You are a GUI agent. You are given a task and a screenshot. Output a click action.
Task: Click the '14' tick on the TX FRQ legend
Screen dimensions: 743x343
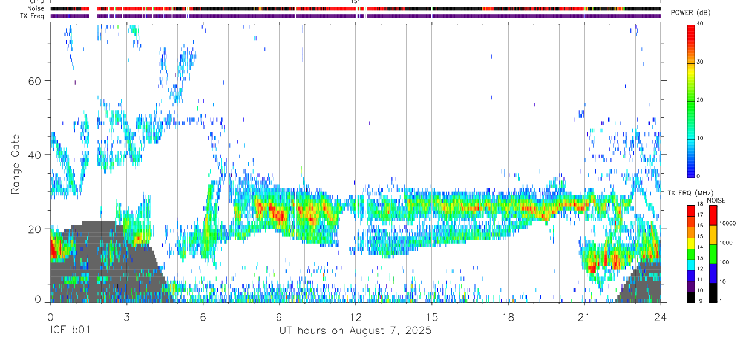[x=700, y=247]
